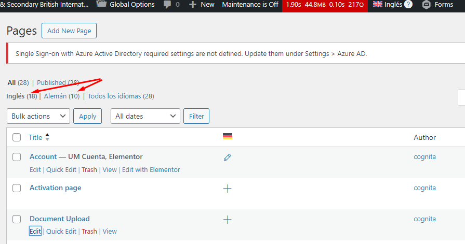Screen dimensions: 465x244
Task: Click the Title column sort arrows
Action: (x=48, y=137)
